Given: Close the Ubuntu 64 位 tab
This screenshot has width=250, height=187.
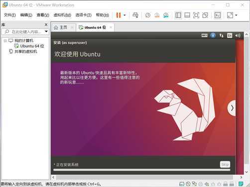Looking at the screenshot, I should [x=111, y=27].
